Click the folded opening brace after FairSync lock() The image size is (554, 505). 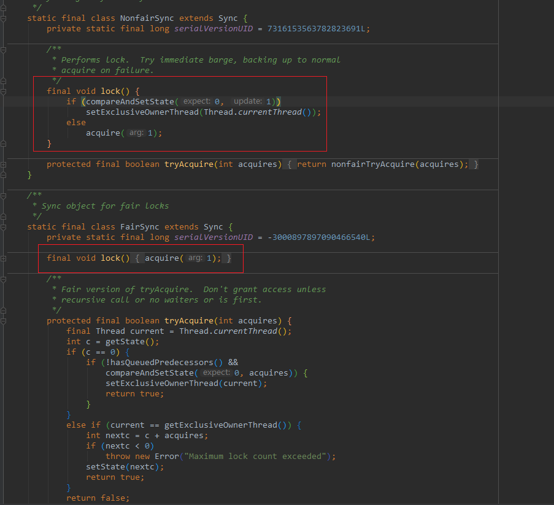138,258
